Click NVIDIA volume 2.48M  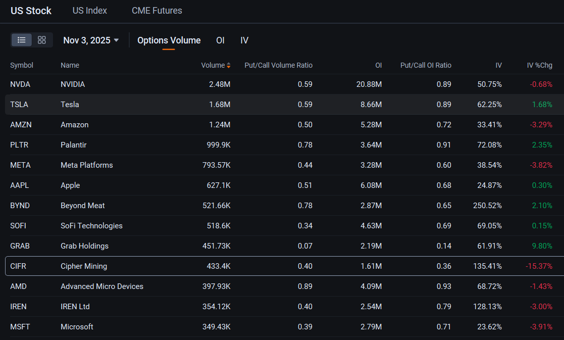coord(220,84)
